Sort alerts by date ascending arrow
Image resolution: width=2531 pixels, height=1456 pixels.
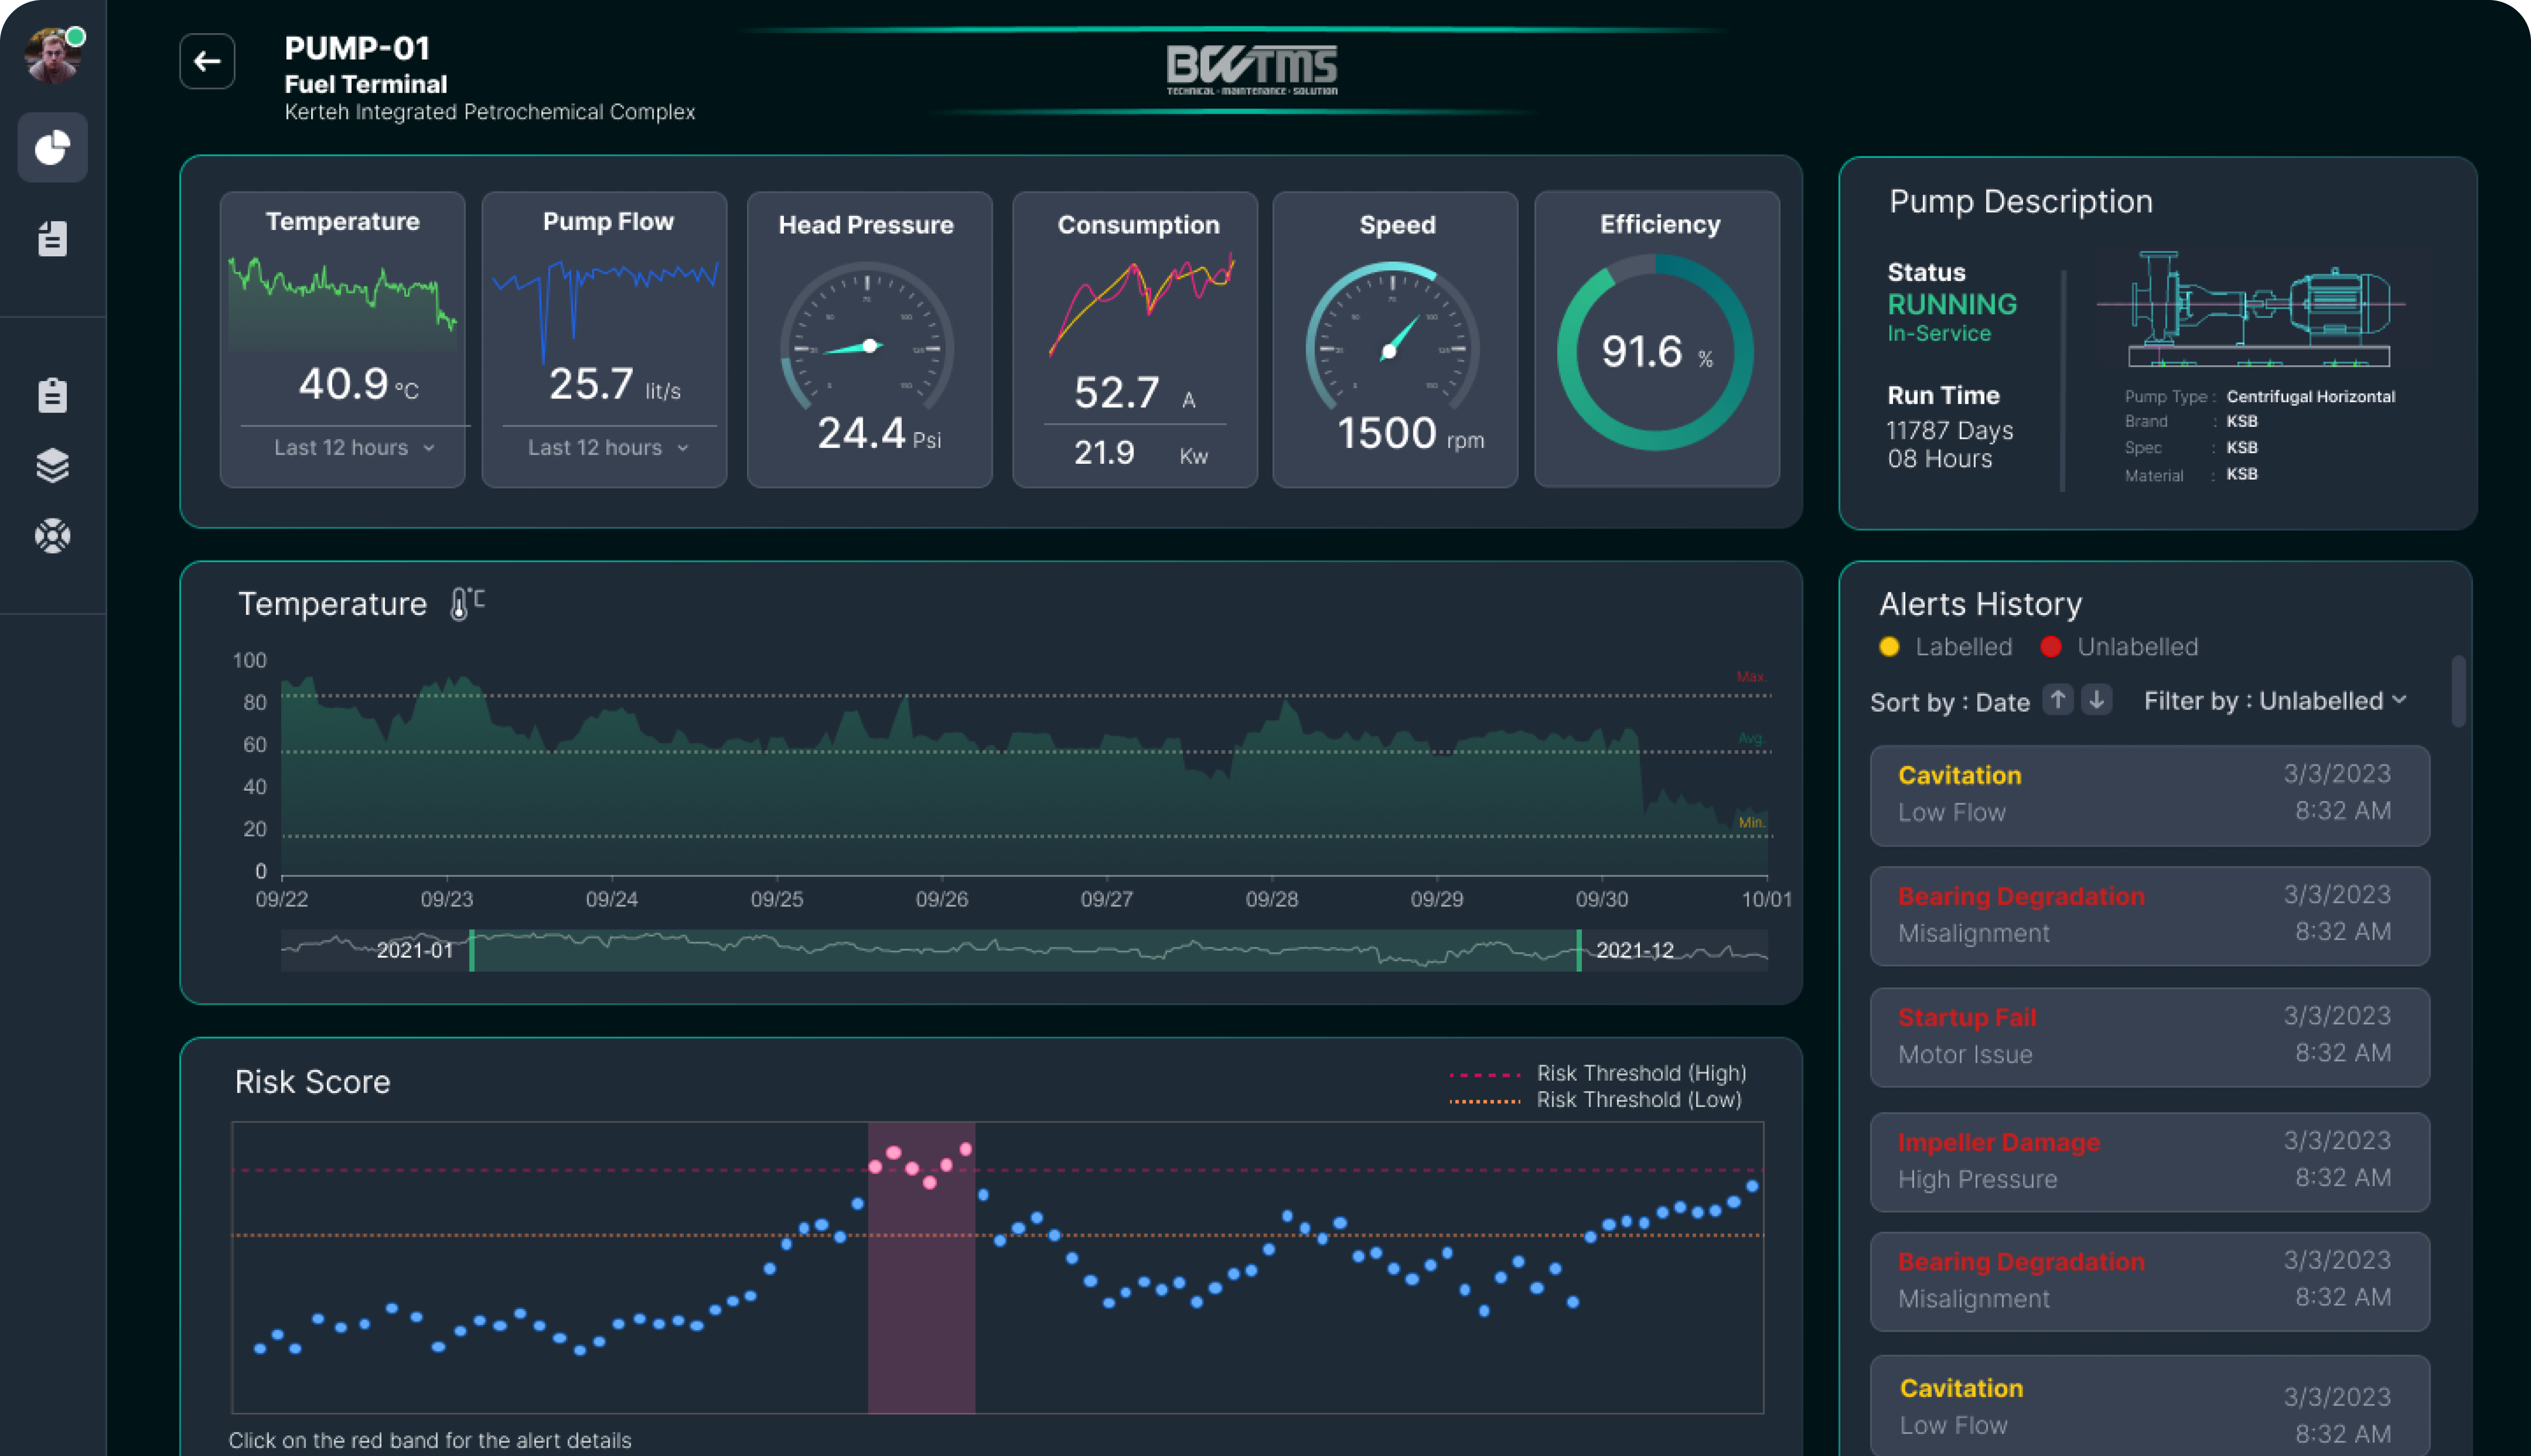2057,700
